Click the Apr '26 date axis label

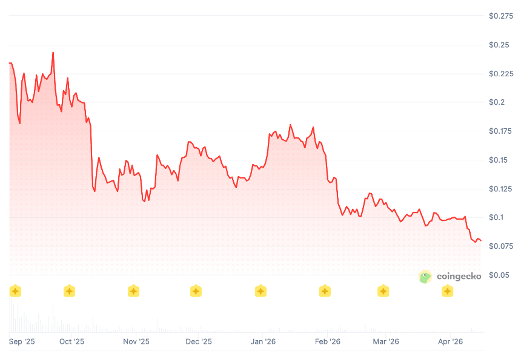(x=450, y=341)
